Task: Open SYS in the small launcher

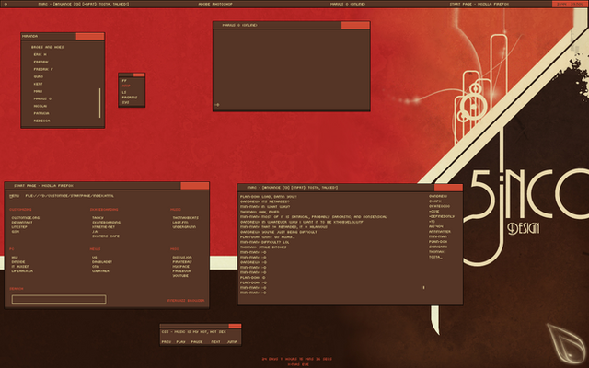Action: 125,102
